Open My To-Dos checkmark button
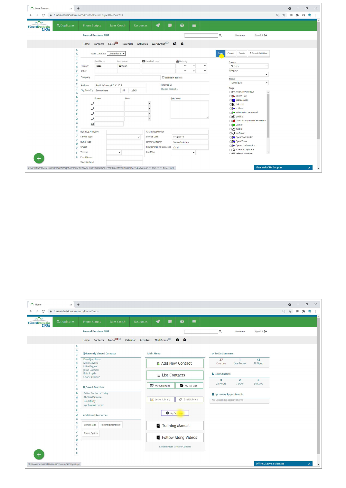346x488 pixels. (x=189, y=386)
